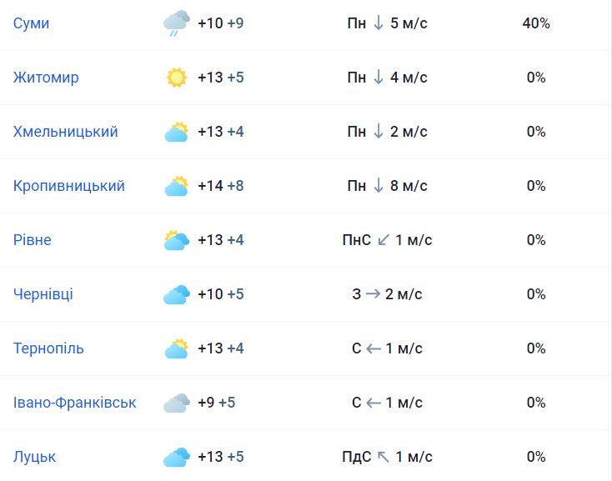Click the 40% precipitation value for Суми

536,23
